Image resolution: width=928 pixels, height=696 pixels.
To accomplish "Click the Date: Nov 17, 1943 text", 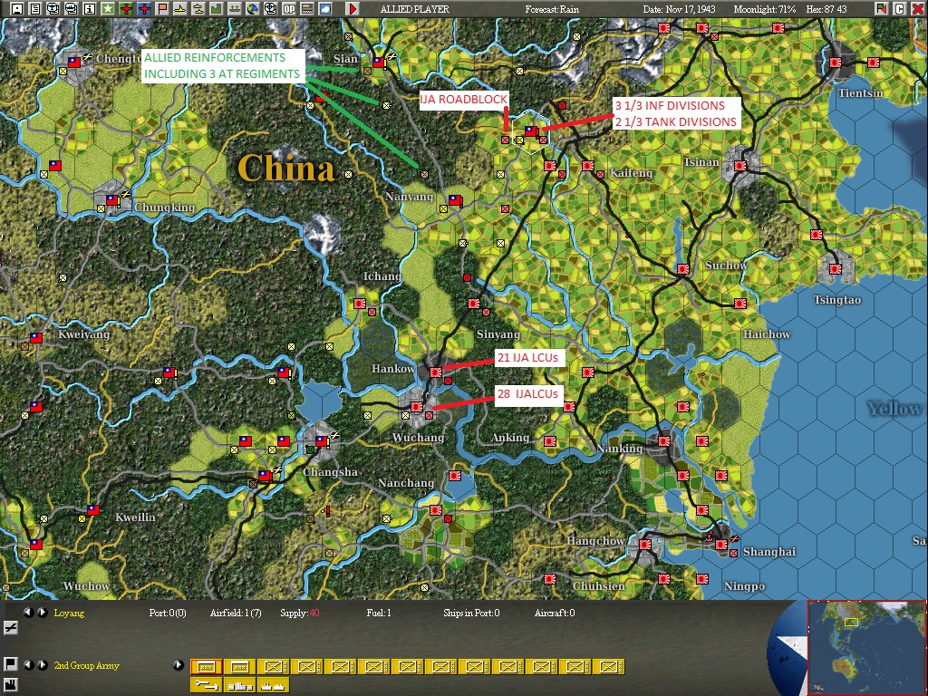I will tap(680, 9).
